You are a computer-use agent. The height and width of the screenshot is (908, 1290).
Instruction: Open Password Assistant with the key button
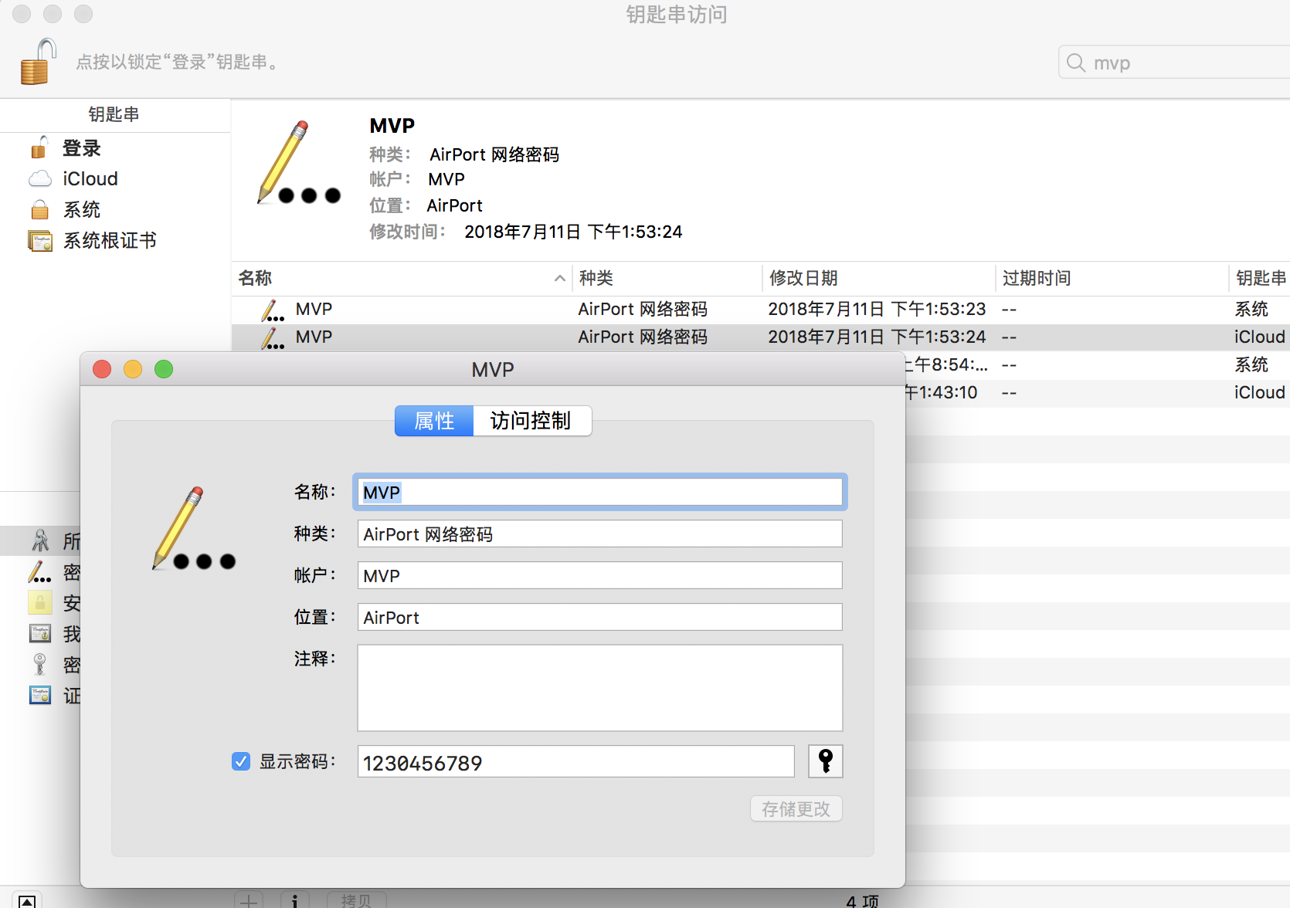825,762
